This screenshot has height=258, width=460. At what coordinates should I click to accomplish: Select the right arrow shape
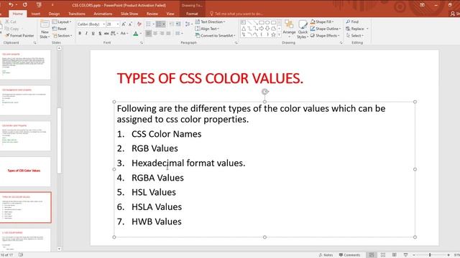(261, 29)
